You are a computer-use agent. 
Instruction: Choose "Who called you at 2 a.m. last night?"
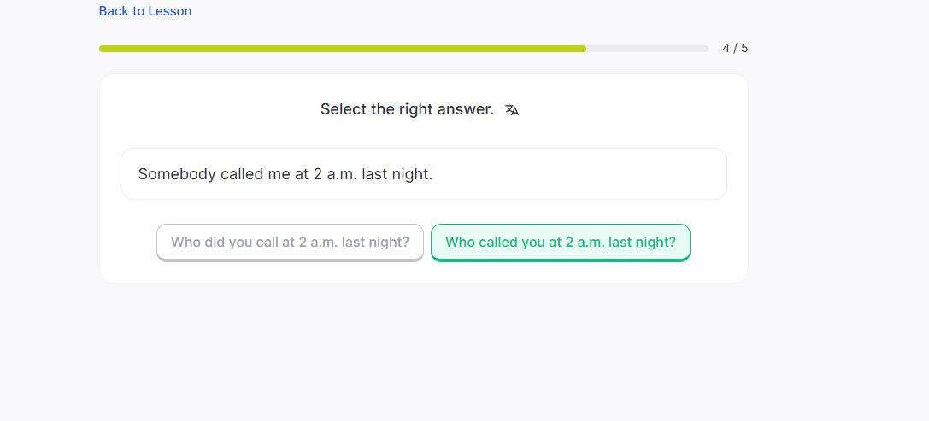560,243
